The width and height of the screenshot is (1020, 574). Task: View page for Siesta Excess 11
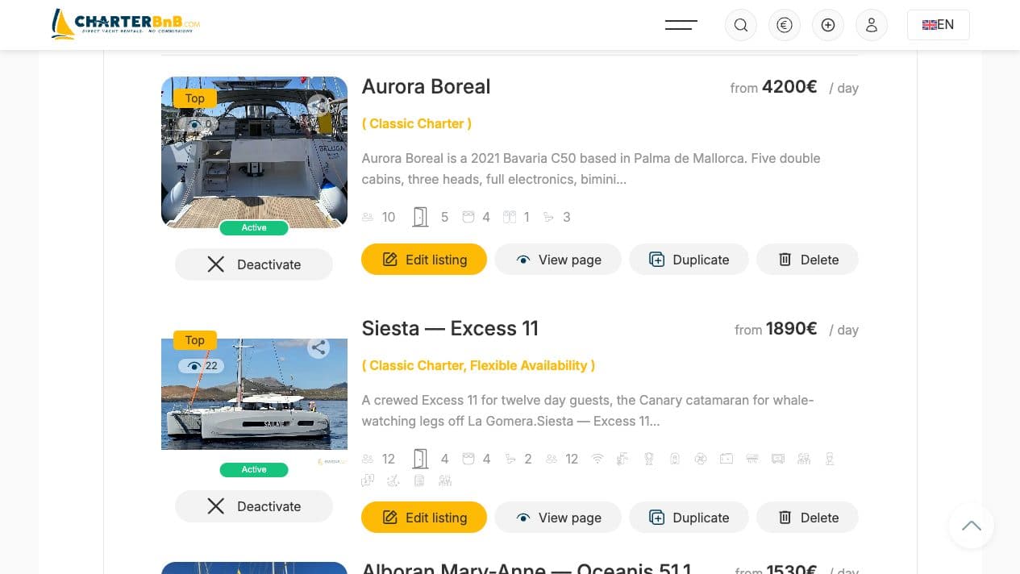(558, 518)
